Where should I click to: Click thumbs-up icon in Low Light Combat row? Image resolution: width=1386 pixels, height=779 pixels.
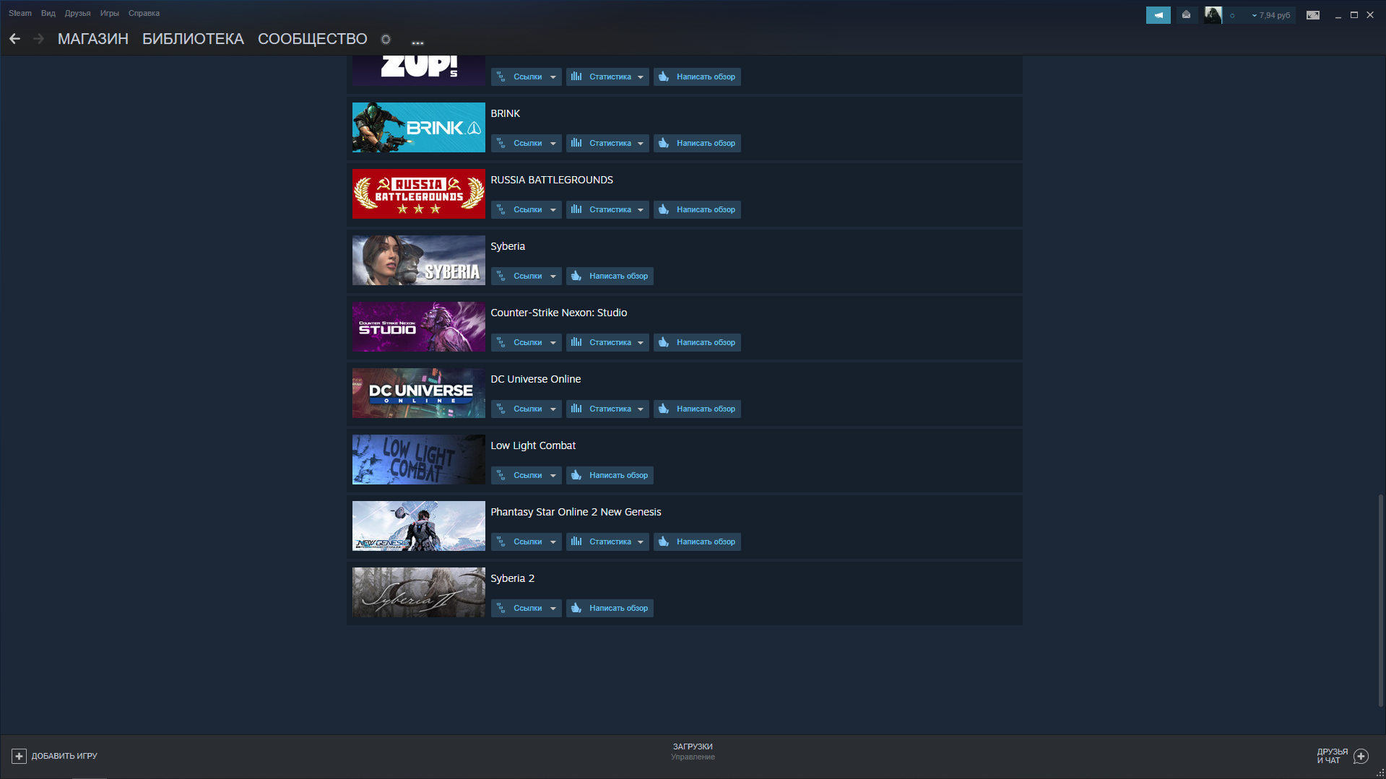[576, 475]
